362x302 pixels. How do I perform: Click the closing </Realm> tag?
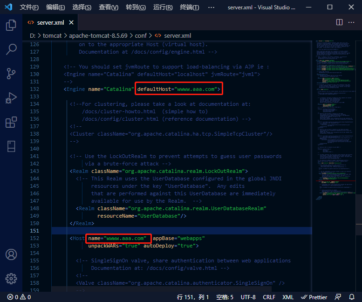(82, 223)
